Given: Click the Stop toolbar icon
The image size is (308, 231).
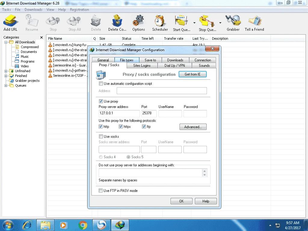Looking at the screenshot, I should (x=53, y=21).
